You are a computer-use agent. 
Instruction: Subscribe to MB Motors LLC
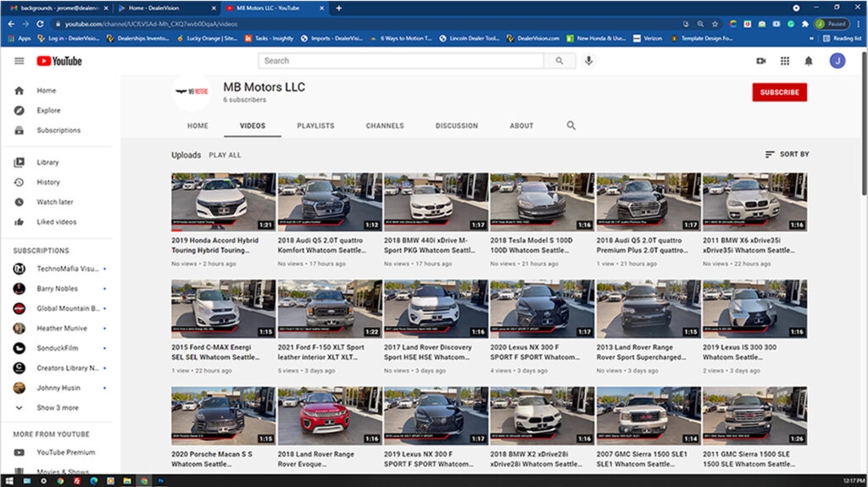(x=780, y=92)
